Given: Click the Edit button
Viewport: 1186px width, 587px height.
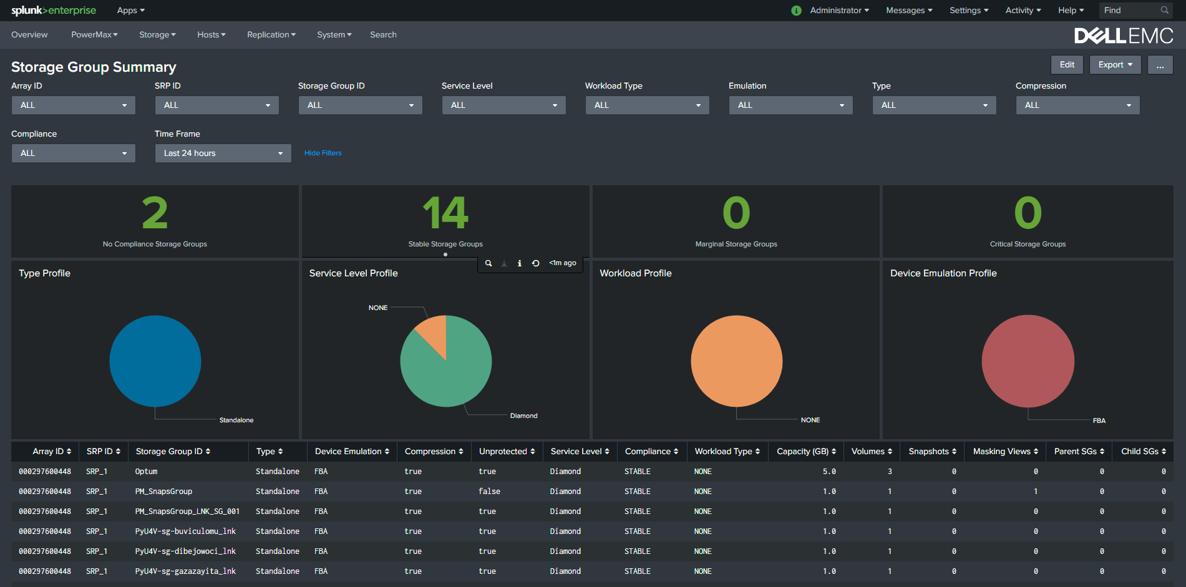Looking at the screenshot, I should coord(1067,64).
